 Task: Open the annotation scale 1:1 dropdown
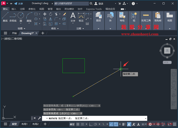pyautogui.click(x=144, y=124)
